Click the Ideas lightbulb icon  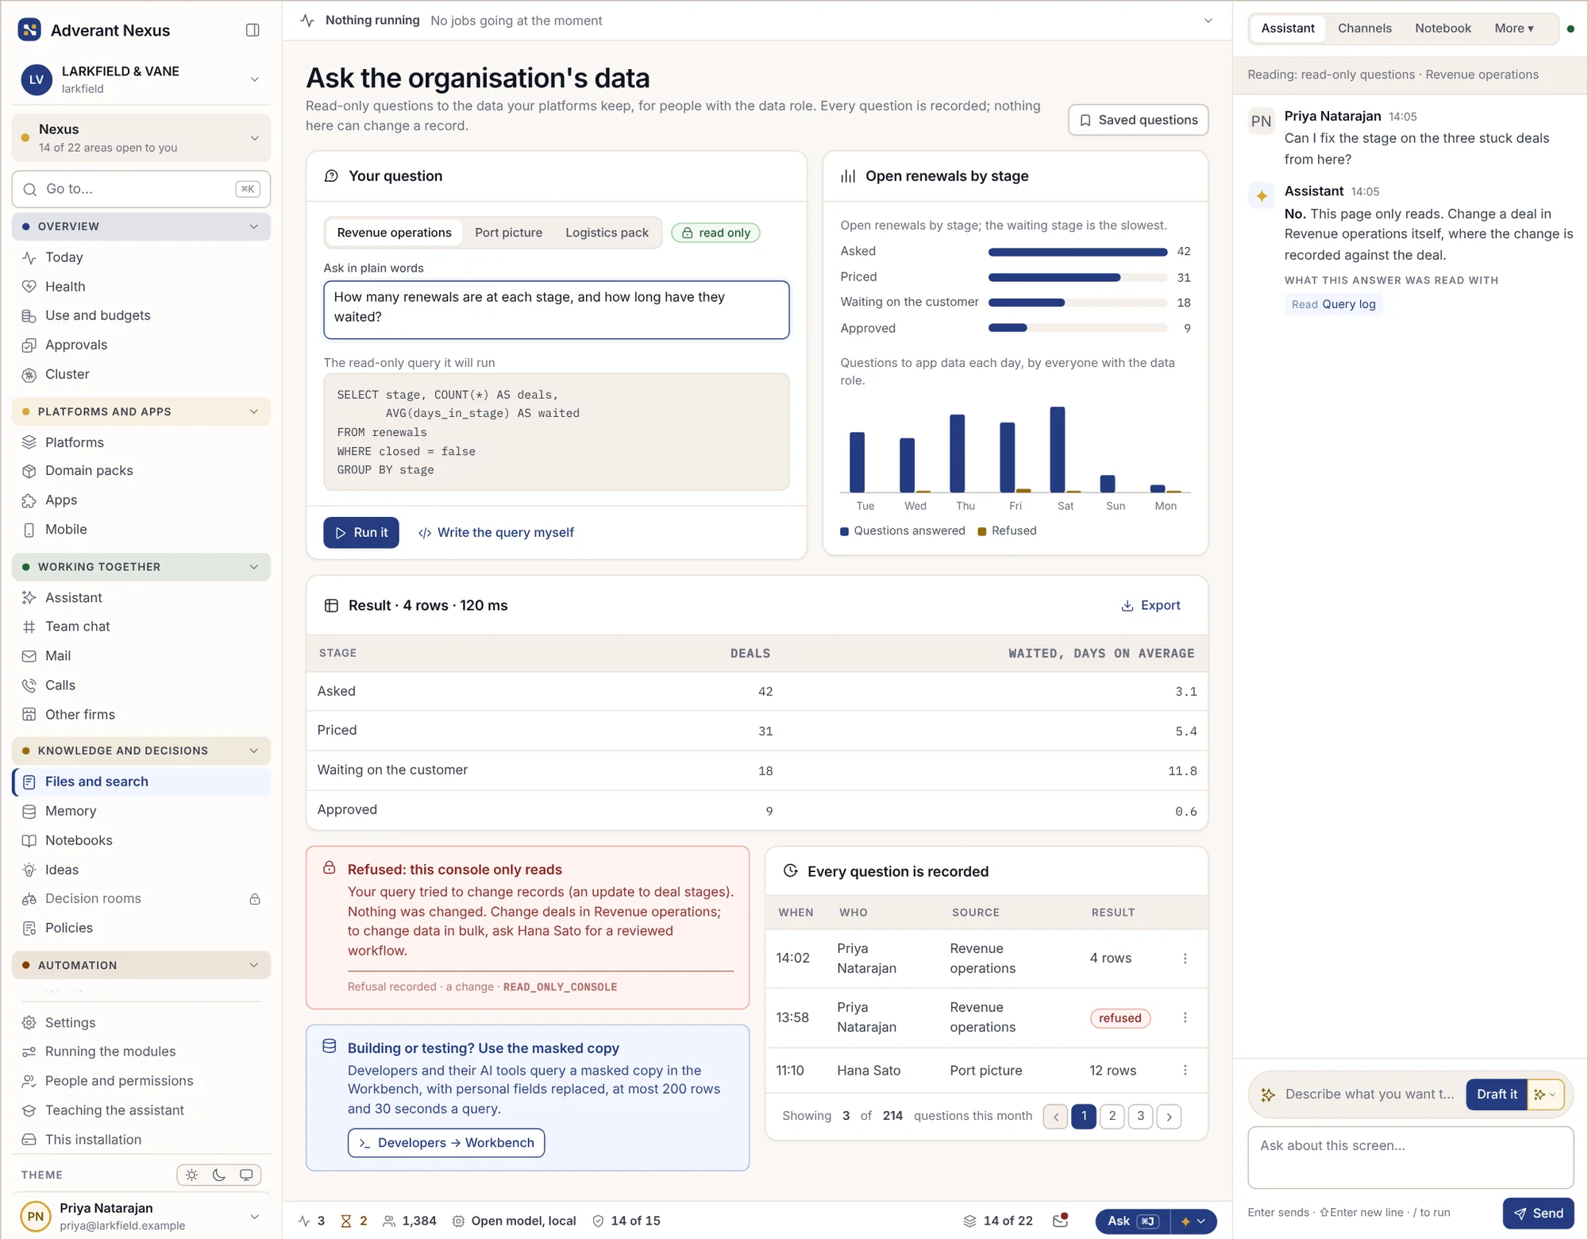point(29,870)
